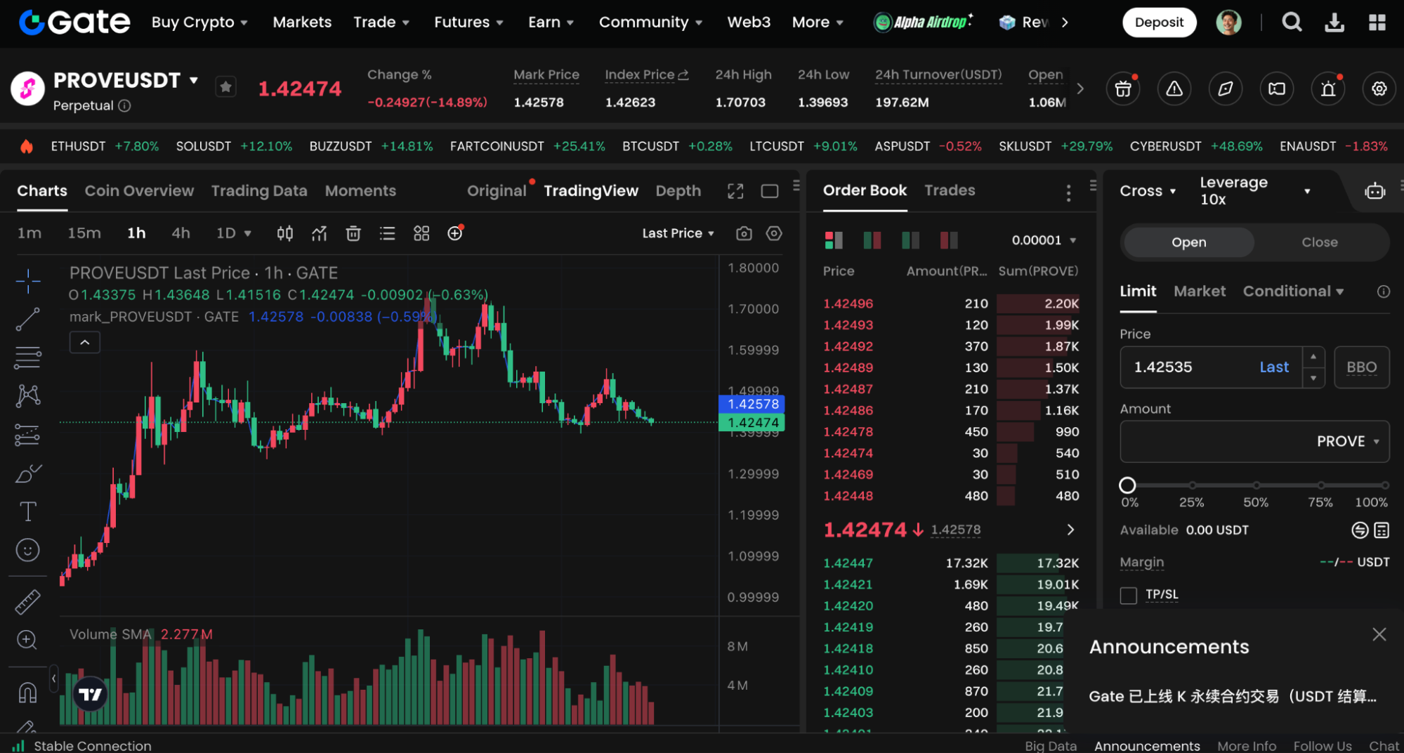Take a chart snapshot with camera icon
Image resolution: width=1404 pixels, height=753 pixels.
tap(744, 233)
